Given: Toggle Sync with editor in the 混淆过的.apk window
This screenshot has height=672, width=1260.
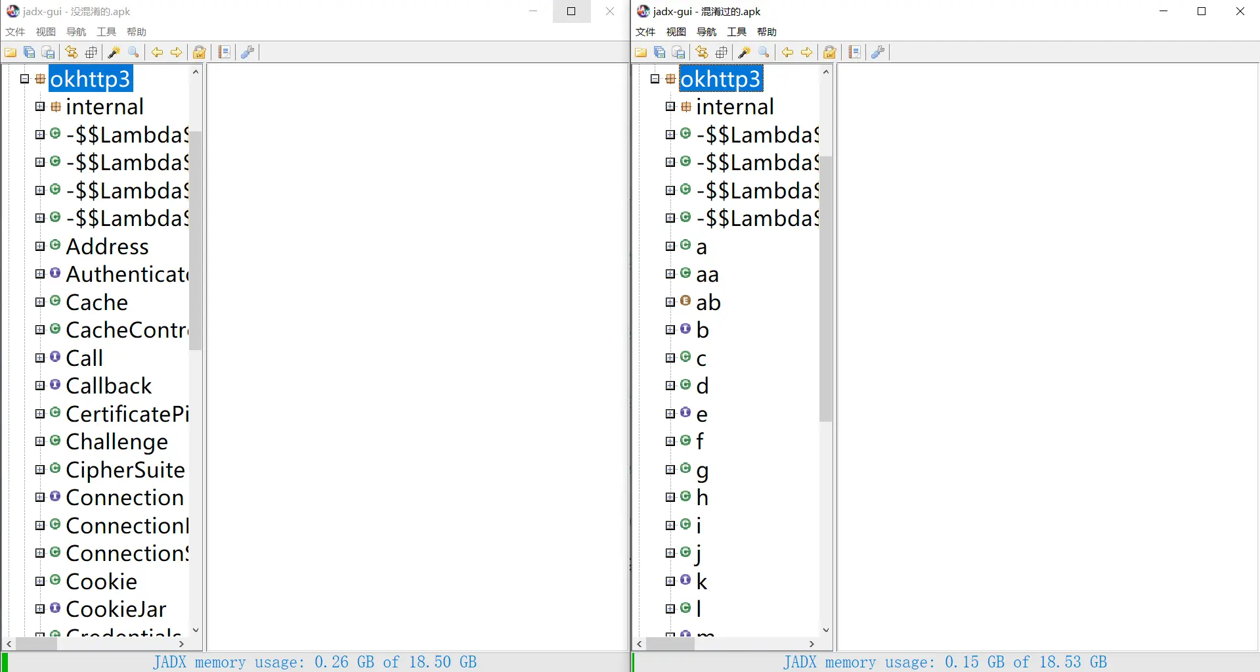Looking at the screenshot, I should point(702,53).
